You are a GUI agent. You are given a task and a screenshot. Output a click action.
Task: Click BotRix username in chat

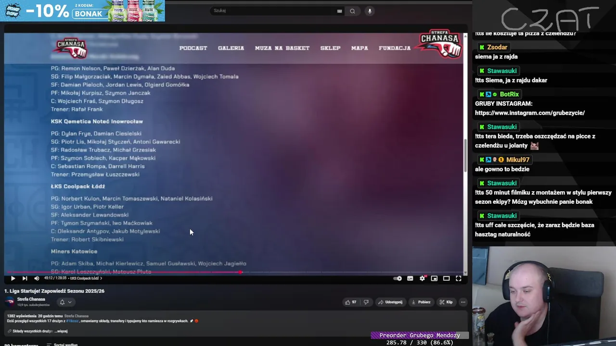tap(509, 94)
